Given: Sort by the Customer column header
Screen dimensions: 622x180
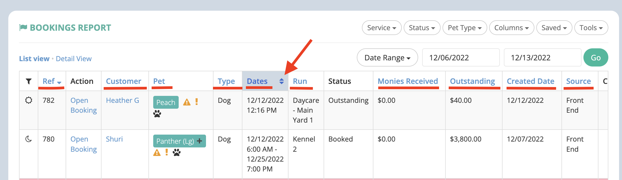Looking at the screenshot, I should point(123,81).
